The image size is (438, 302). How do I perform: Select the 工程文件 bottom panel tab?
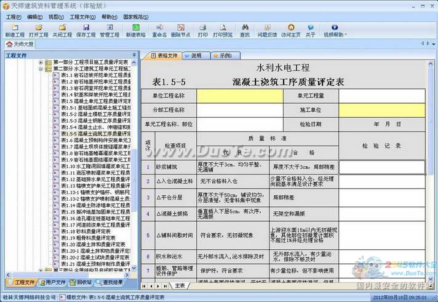pos(22,282)
